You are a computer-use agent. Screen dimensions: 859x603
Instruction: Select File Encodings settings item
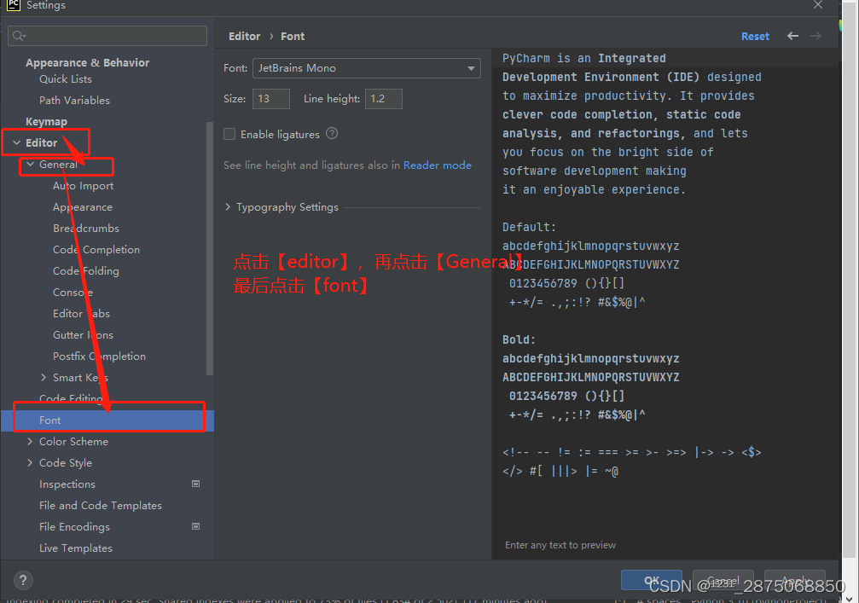click(74, 527)
